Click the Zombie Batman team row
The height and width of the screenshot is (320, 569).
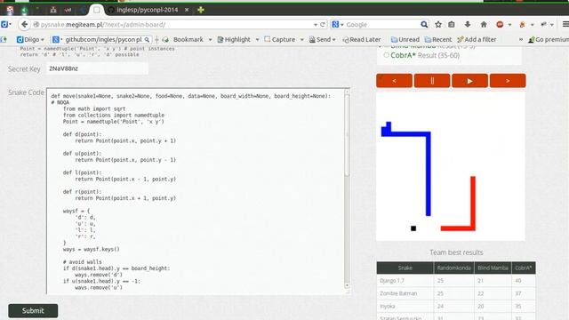pos(456,293)
